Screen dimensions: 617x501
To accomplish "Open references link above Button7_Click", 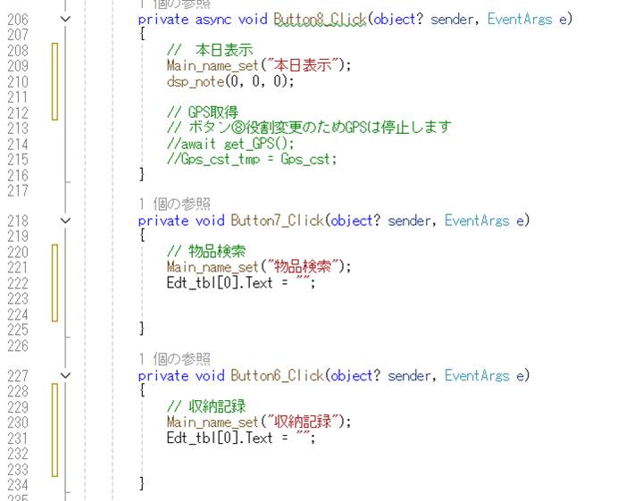I will 174,205.
